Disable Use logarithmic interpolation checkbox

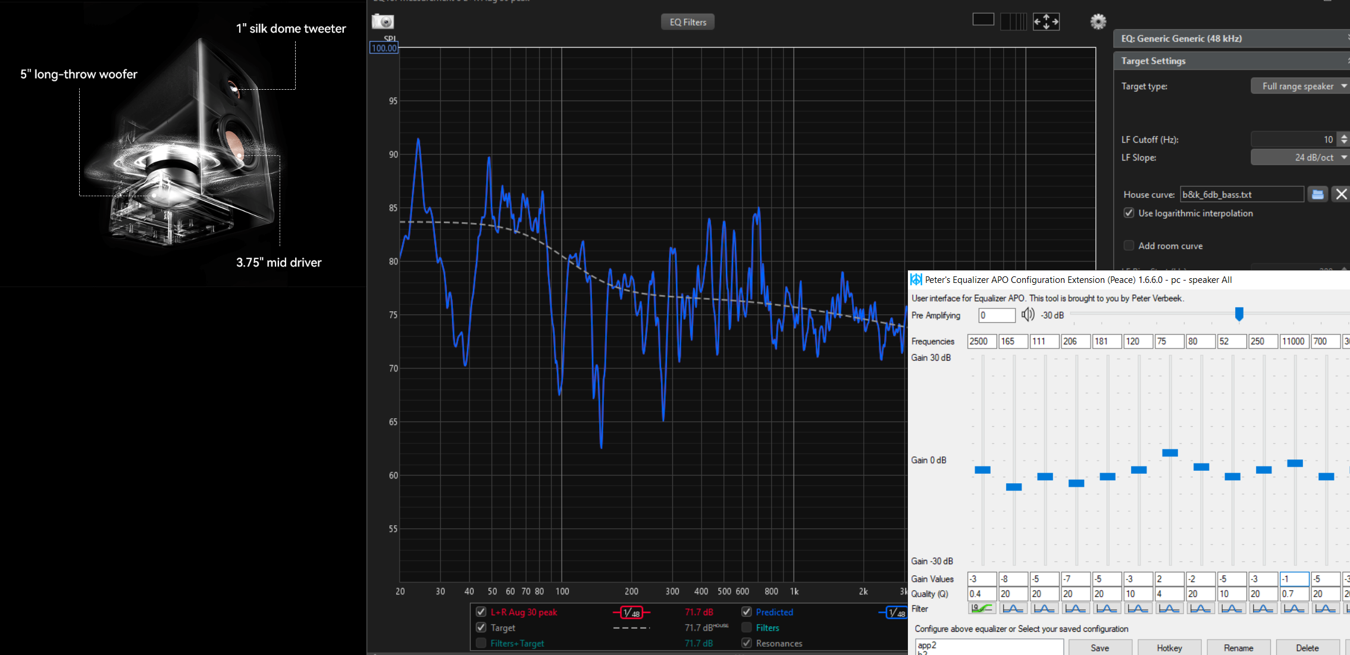point(1129,213)
